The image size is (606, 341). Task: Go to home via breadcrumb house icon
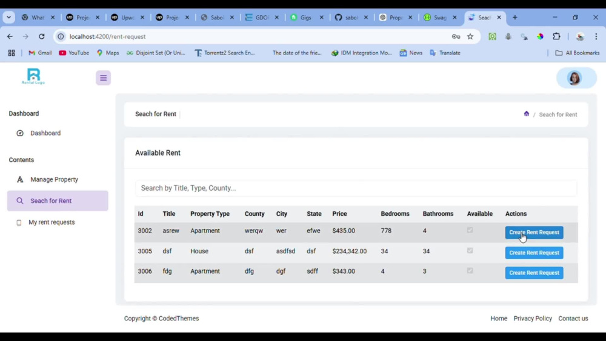point(527,114)
